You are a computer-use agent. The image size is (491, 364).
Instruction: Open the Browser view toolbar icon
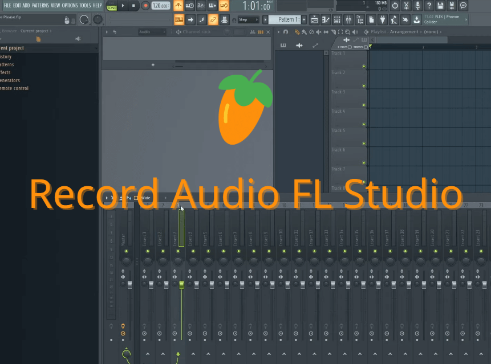tap(360, 20)
